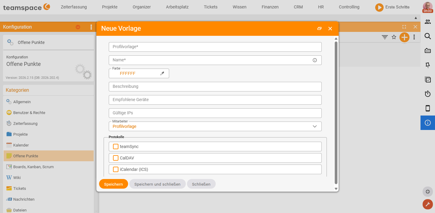
Task: Open the Arbeitsplatz menu
Action: [177, 7]
